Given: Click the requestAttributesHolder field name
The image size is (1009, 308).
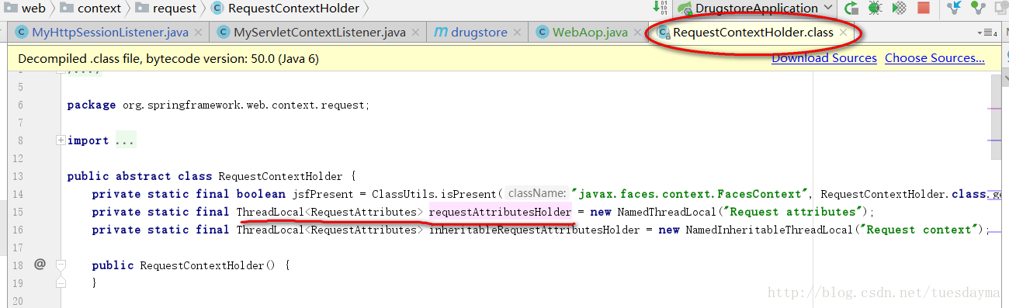Looking at the screenshot, I should click(x=500, y=212).
